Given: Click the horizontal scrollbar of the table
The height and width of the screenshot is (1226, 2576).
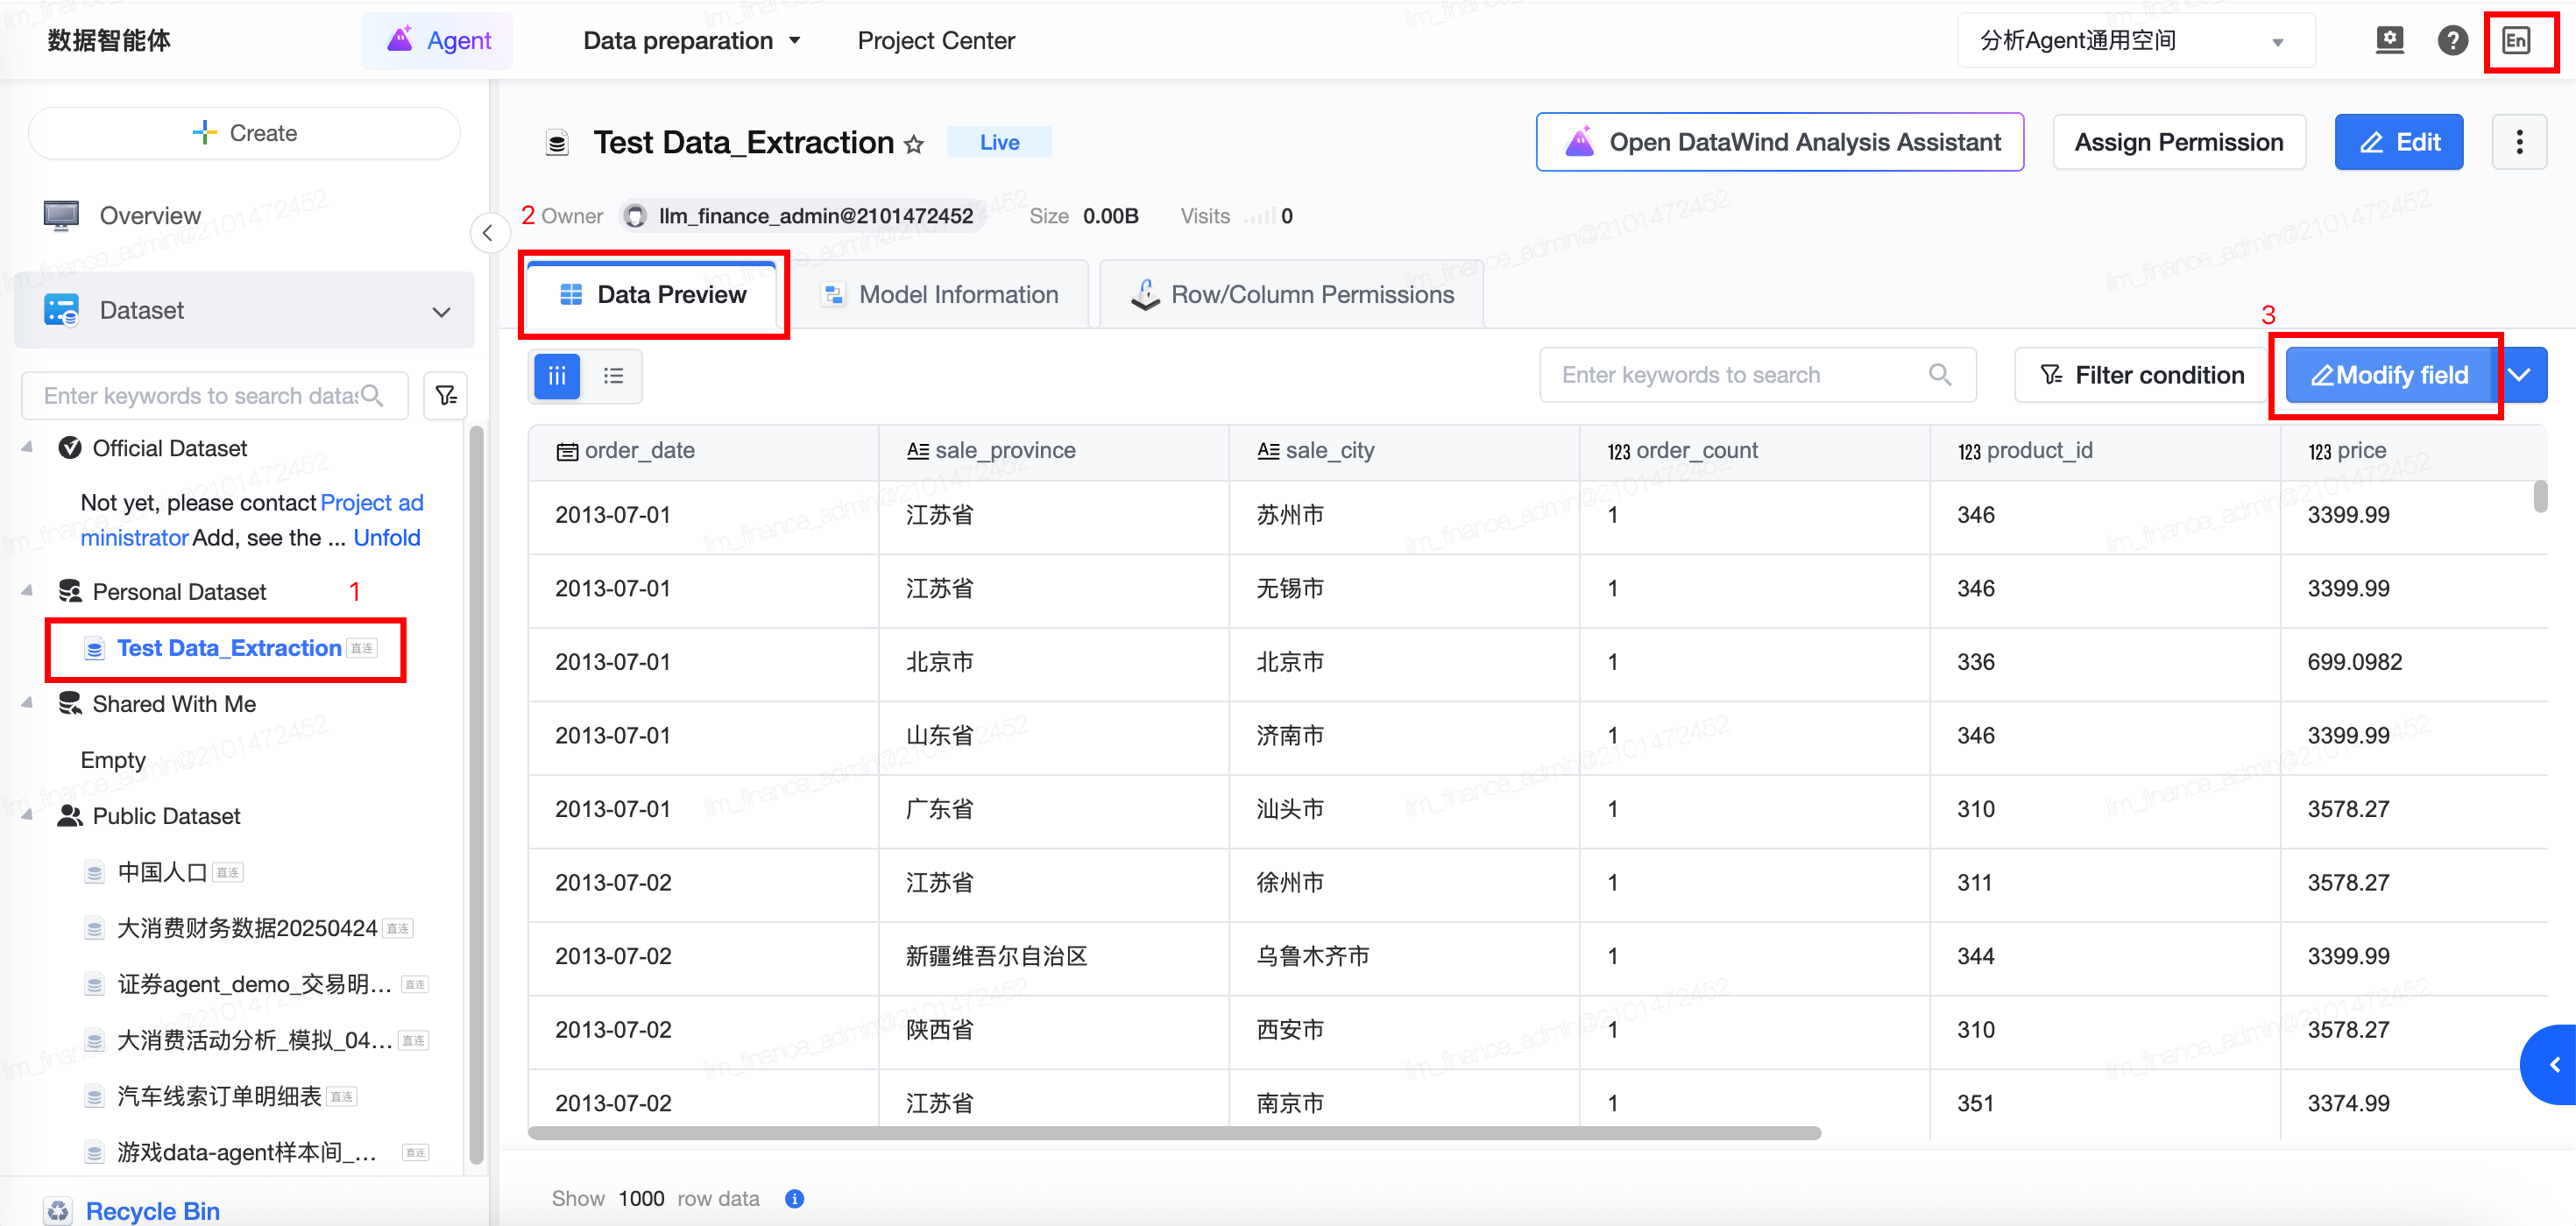Looking at the screenshot, I should click(x=1174, y=1133).
